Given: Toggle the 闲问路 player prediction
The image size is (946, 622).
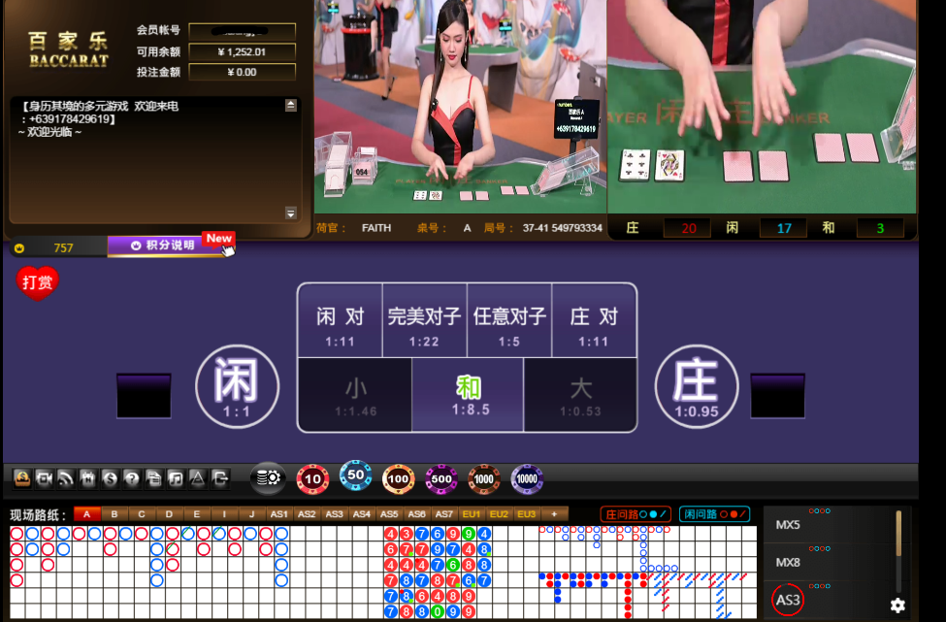Looking at the screenshot, I should 714,514.
